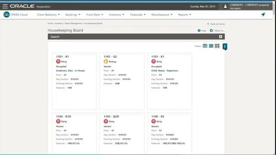The height and width of the screenshot is (155, 276).
Task: Click Pickup status icon on room 1102
Action: 106,62
